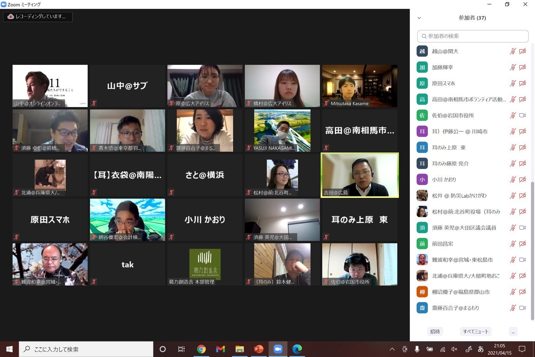Click the muted volume tray icon
Viewport: 535px width, 357px height.
click(x=454, y=349)
